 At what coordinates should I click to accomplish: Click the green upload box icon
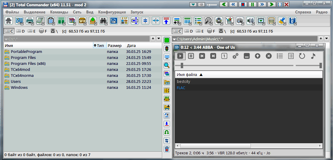point(93,21)
